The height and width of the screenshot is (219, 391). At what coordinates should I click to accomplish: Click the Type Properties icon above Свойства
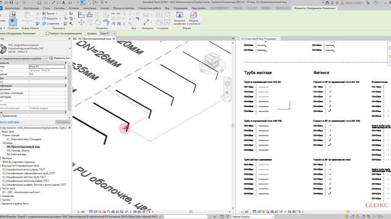(13, 15)
